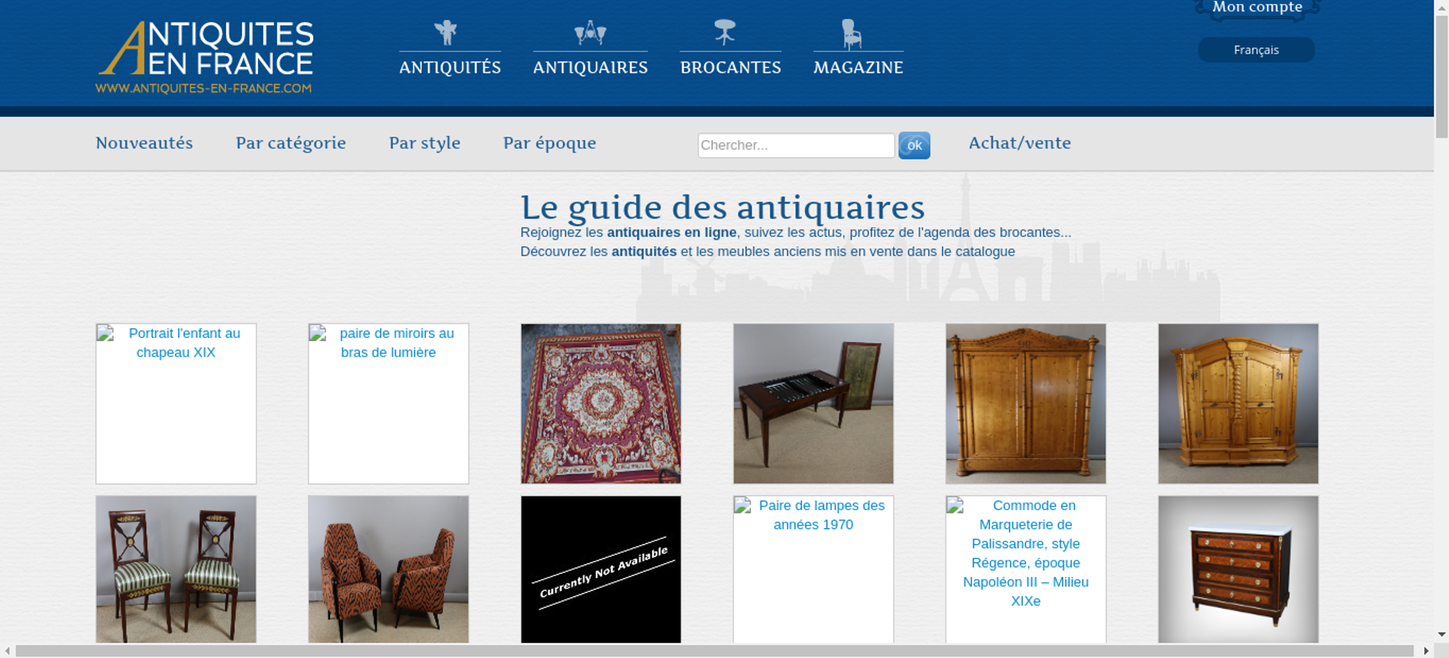Click the cherub icon above Antiquités
Image resolution: width=1449 pixels, height=658 pixels.
coord(446,33)
